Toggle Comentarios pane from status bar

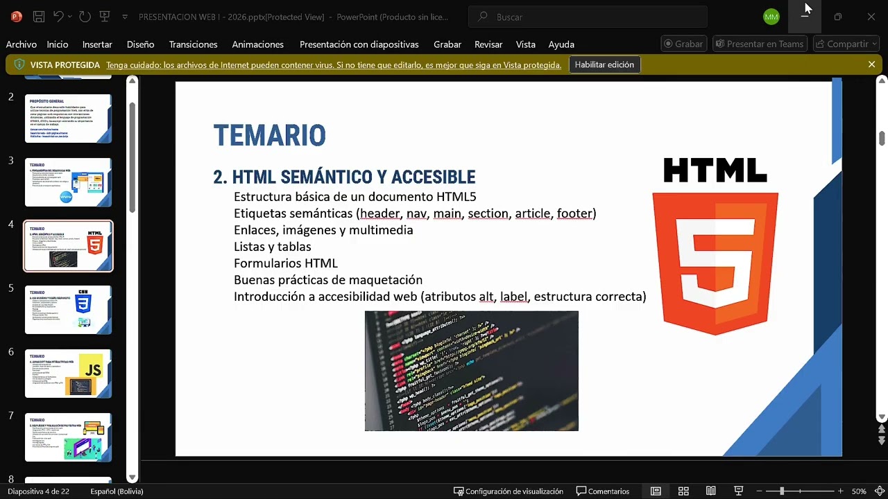pos(603,491)
